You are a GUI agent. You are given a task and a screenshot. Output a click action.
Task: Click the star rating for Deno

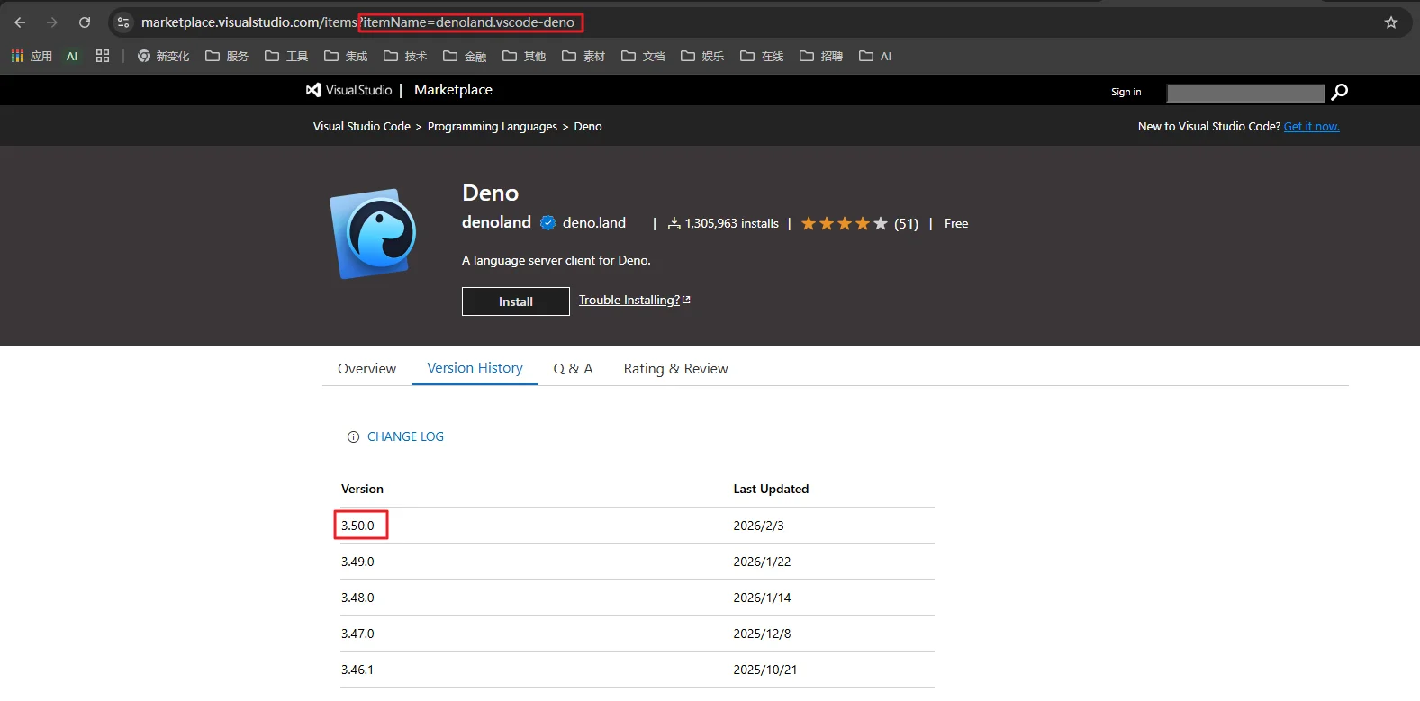844,224
